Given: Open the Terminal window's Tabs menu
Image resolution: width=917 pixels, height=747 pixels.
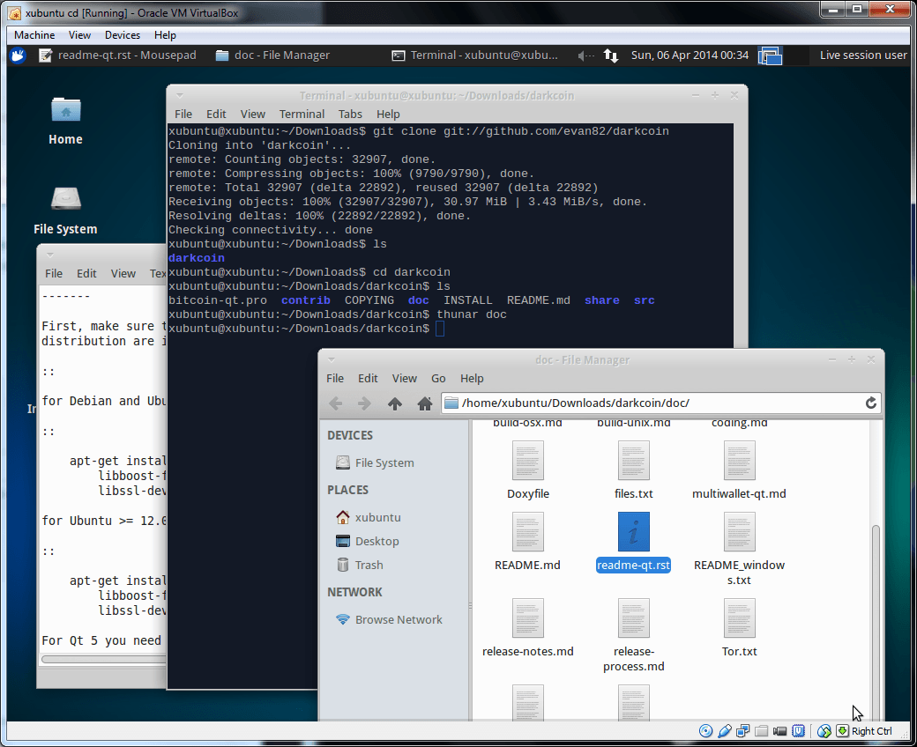Looking at the screenshot, I should (350, 114).
